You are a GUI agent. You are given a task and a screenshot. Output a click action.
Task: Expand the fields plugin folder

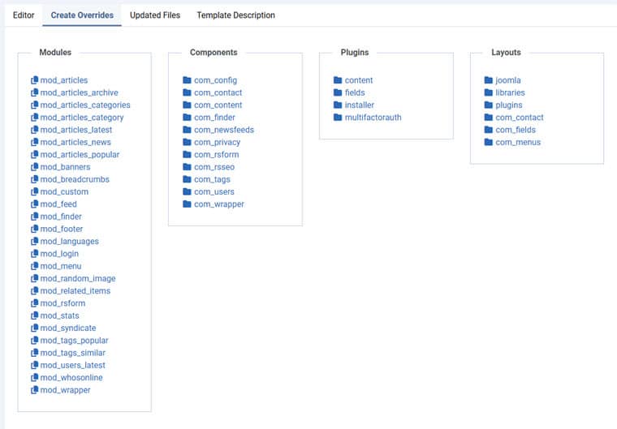(x=355, y=92)
